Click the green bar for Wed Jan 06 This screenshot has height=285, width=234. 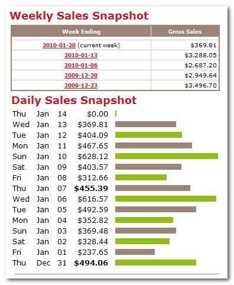pos(165,199)
